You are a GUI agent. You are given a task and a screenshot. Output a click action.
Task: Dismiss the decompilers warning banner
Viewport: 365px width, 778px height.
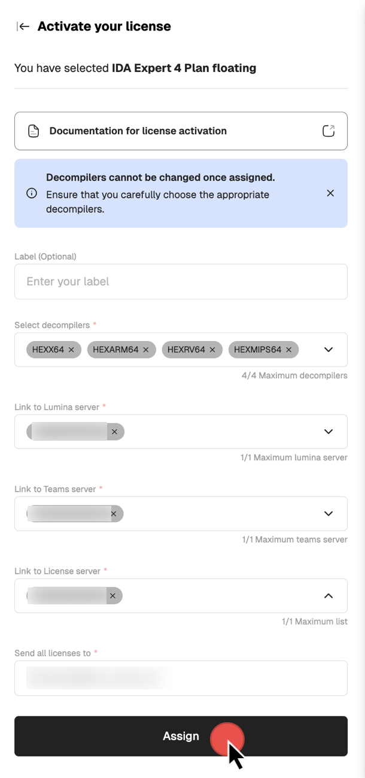(x=330, y=193)
